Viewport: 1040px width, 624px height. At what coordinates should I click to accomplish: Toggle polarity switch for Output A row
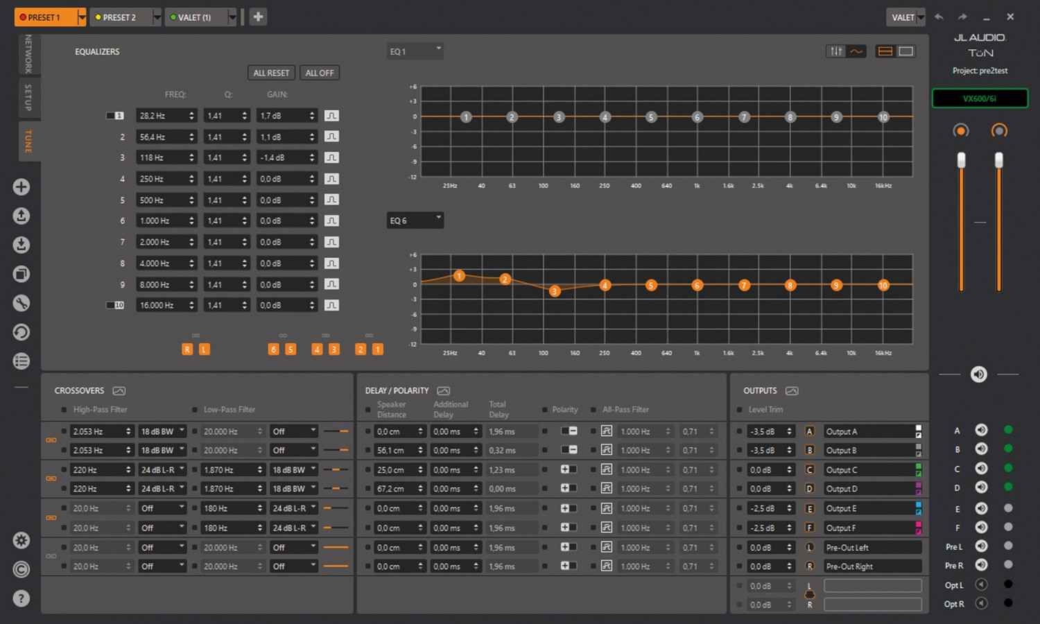(x=569, y=431)
